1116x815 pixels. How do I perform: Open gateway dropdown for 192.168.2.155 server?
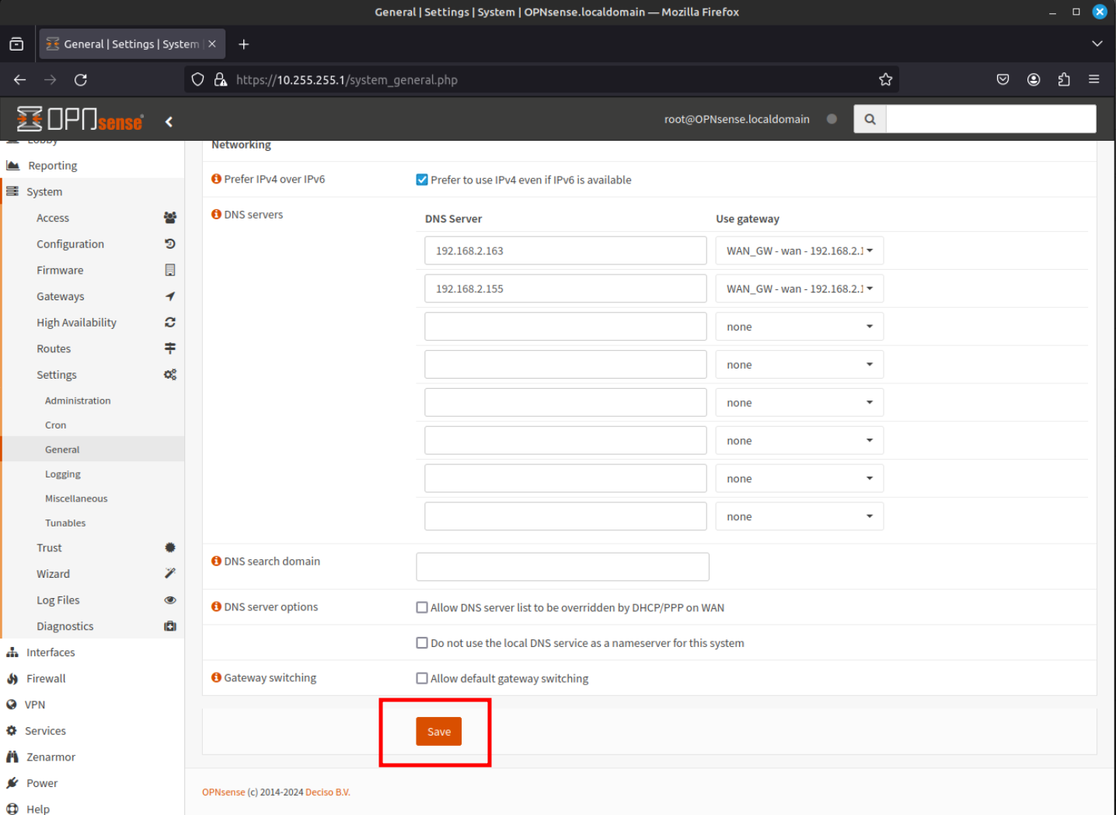pyautogui.click(x=800, y=289)
